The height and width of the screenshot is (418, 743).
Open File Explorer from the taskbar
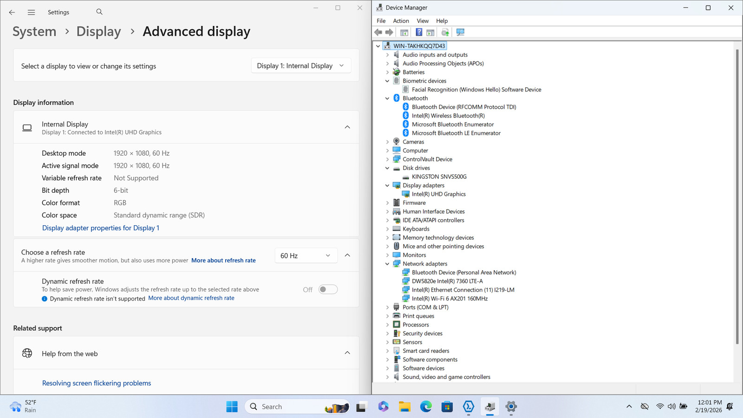coord(404,406)
